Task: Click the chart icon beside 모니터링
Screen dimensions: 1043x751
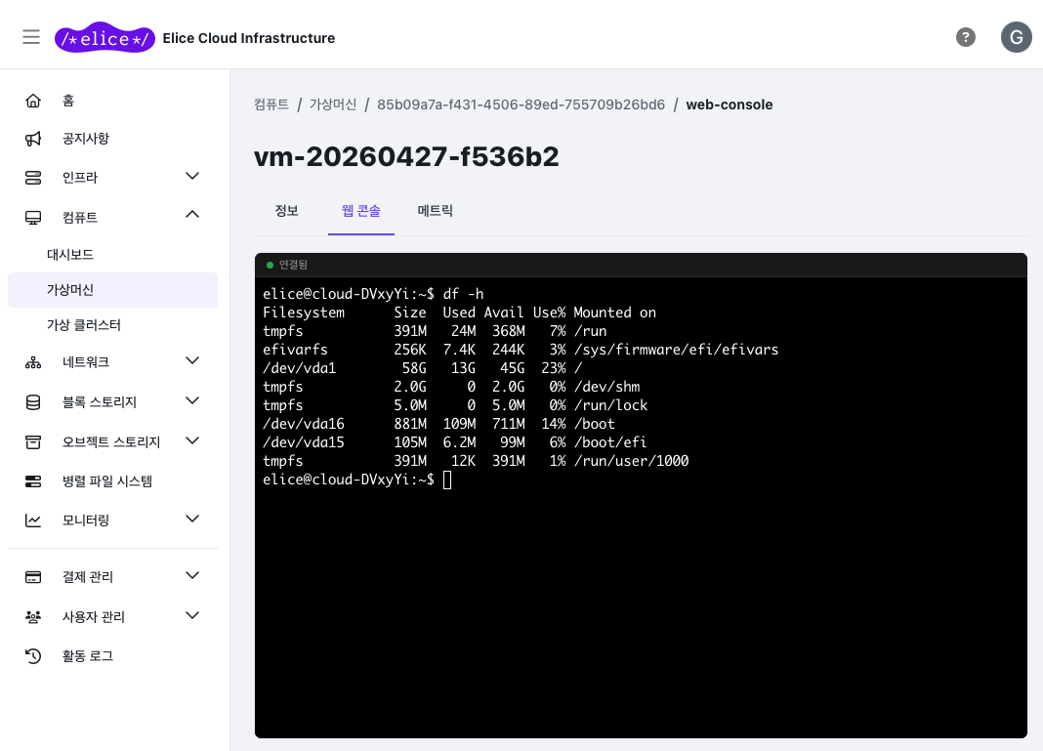Action: pyautogui.click(x=33, y=521)
